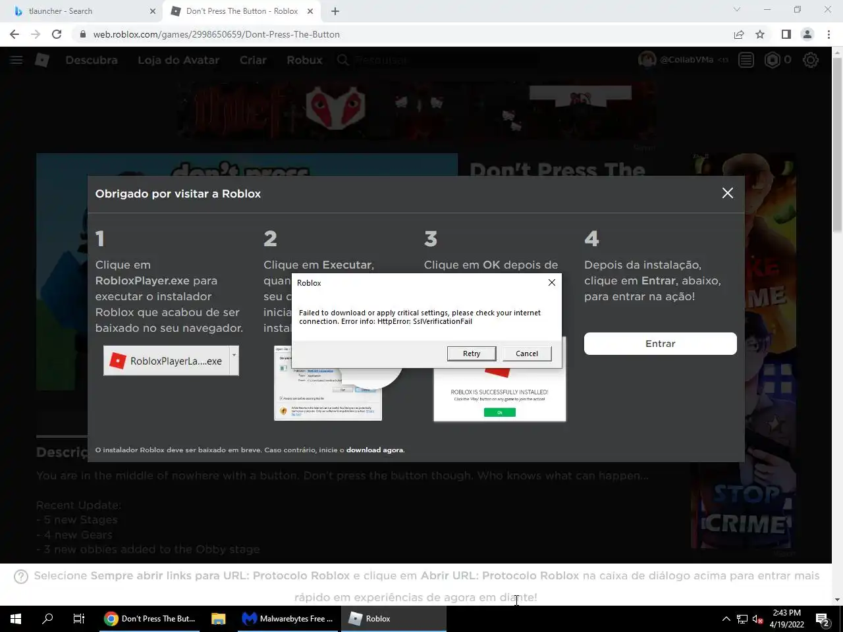Viewport: 843px width, 632px height.
Task: Go back in Chrome
Action: [14, 34]
